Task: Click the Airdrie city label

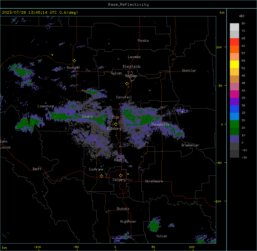Action: [x=120, y=160]
